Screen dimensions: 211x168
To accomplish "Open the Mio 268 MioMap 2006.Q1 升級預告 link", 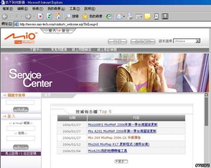I will click(114, 138).
